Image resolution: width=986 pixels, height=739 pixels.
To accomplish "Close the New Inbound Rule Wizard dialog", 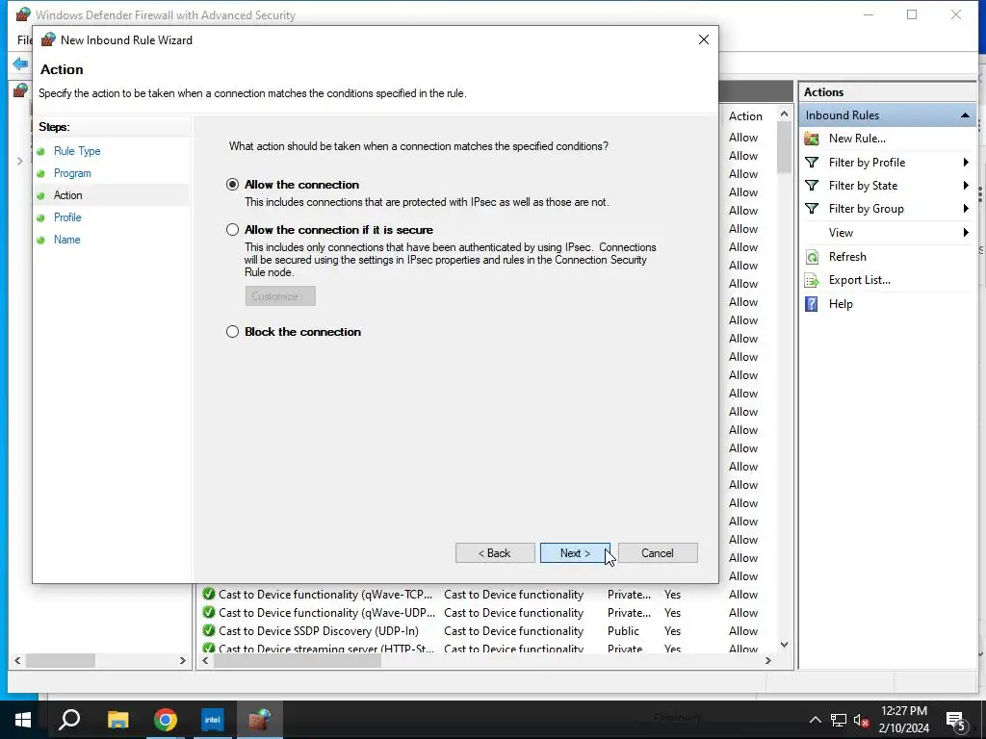I will 704,39.
